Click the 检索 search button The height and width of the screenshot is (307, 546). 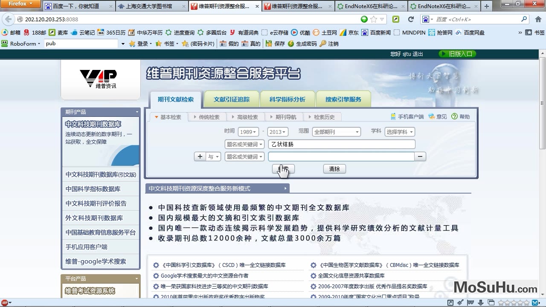click(283, 169)
